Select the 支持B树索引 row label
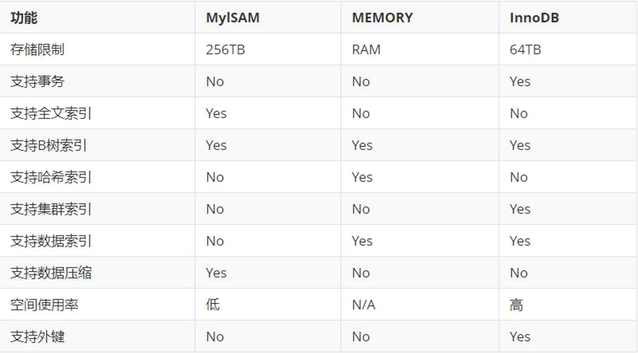The height and width of the screenshot is (353, 638). click(48, 145)
